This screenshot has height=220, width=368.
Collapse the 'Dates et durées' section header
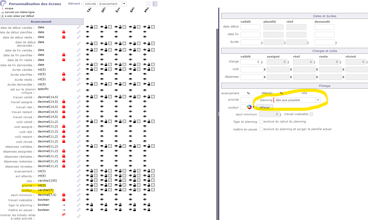(x=295, y=16)
